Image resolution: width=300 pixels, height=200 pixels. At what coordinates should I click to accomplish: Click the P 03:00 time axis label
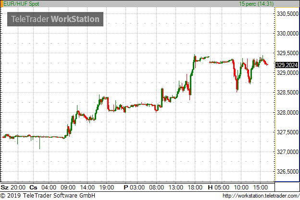[x=134, y=188]
